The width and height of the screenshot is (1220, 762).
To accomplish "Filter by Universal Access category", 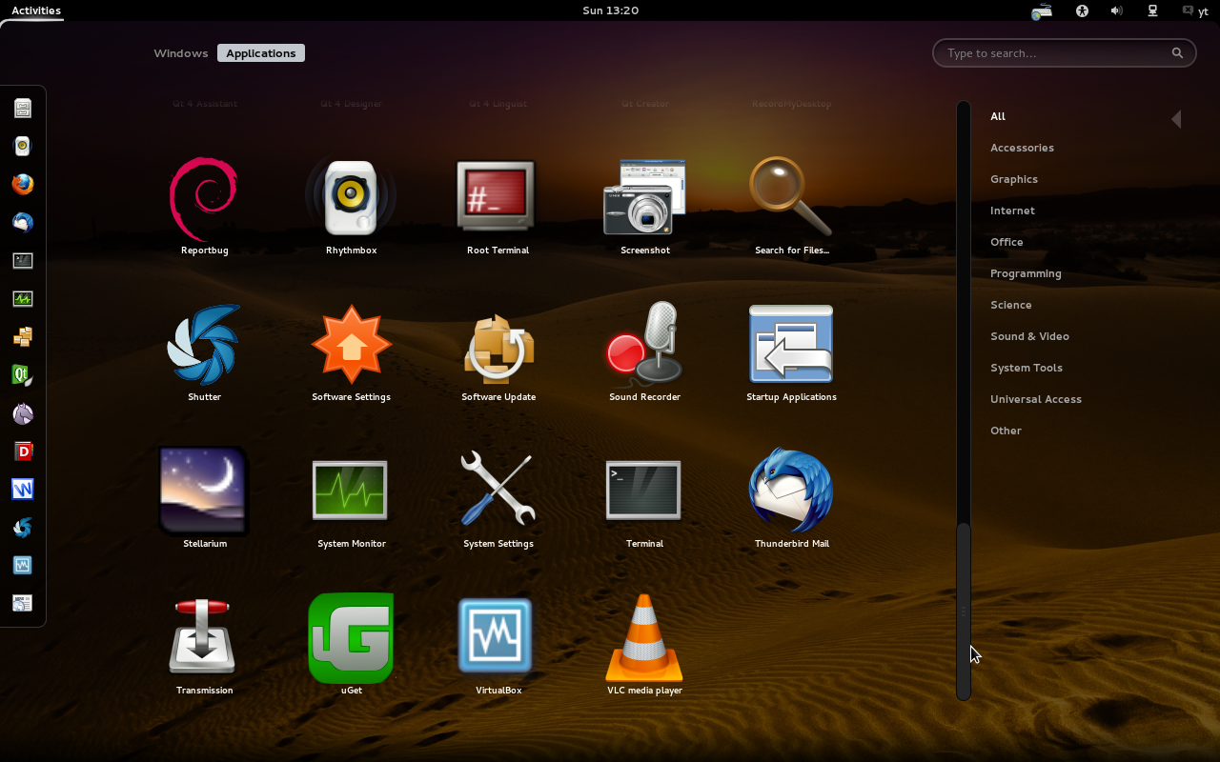I will click(1036, 399).
